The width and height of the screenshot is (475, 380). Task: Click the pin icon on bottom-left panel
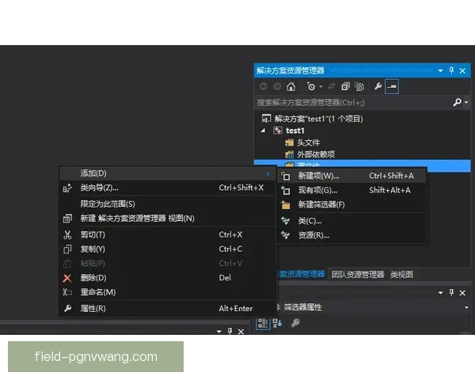(230, 331)
